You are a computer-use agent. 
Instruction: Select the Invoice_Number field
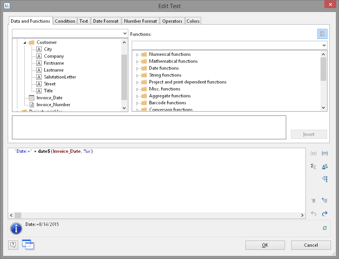(53, 105)
